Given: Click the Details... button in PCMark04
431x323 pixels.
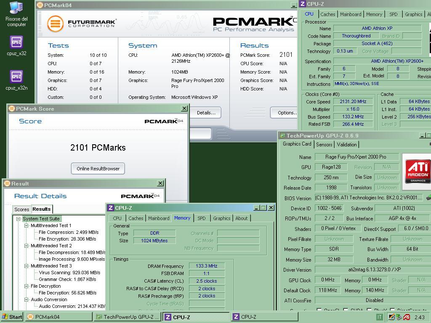Looking at the screenshot, I should [x=206, y=113].
